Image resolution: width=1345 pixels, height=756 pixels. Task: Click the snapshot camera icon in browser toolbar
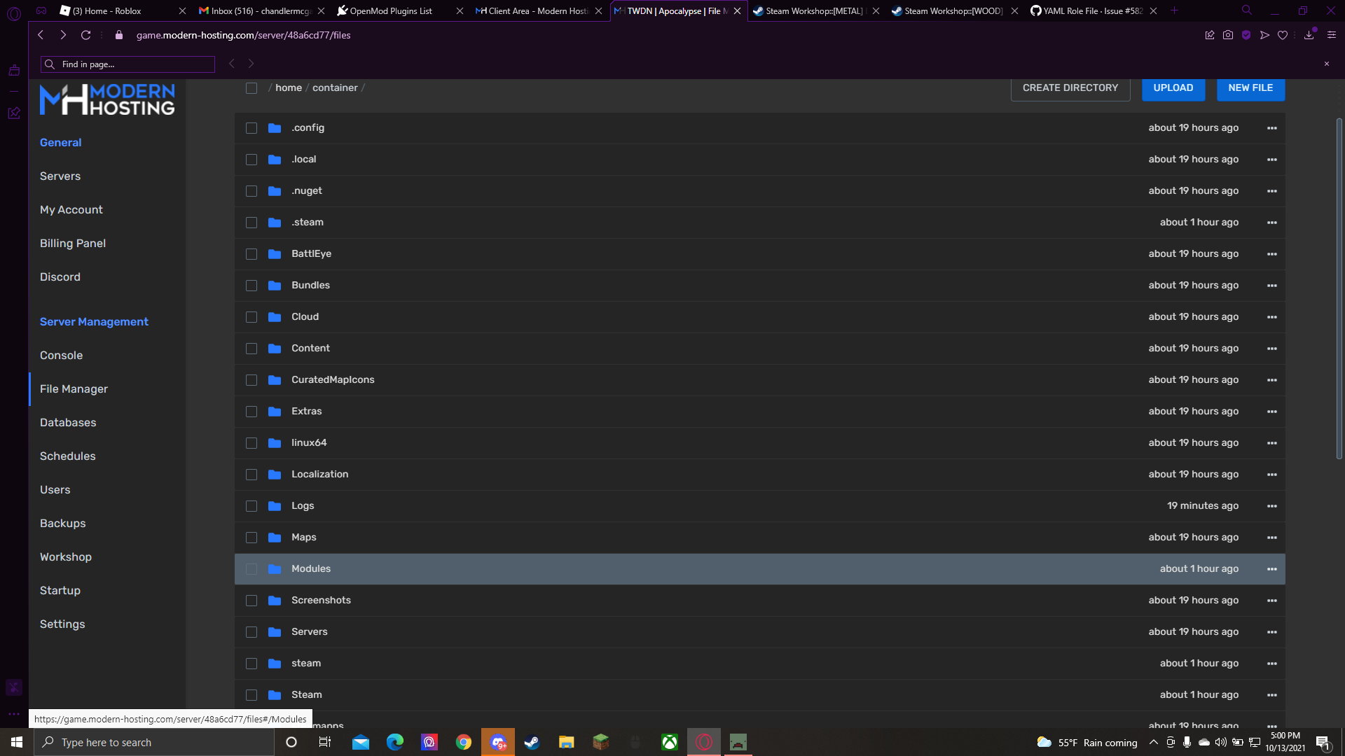pyautogui.click(x=1228, y=35)
